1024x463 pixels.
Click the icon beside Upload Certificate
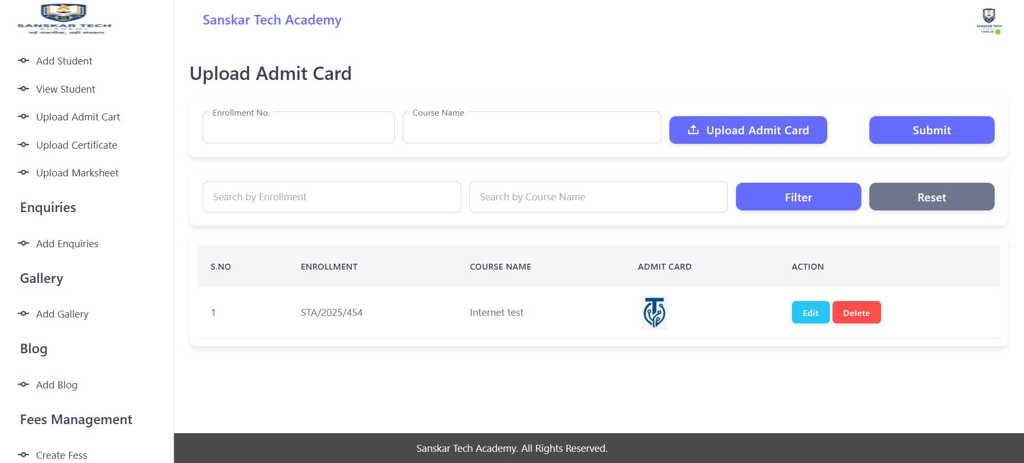tap(23, 145)
